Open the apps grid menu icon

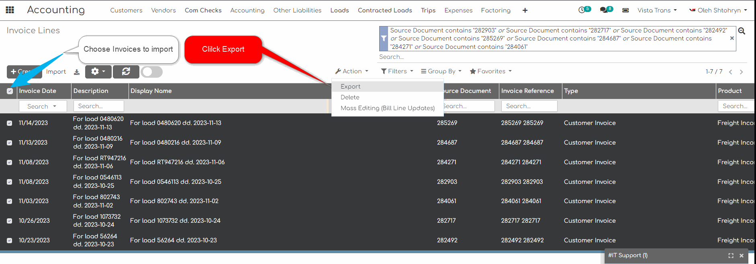[x=10, y=10]
